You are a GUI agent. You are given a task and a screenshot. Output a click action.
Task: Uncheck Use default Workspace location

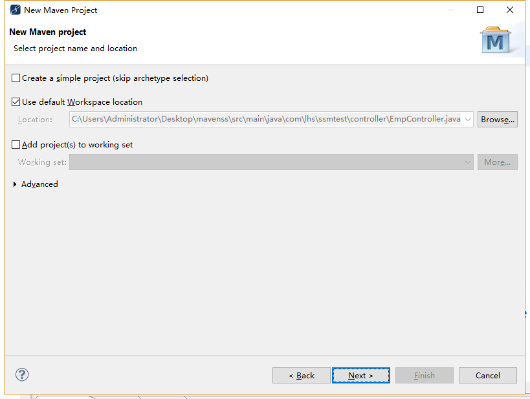[16, 102]
